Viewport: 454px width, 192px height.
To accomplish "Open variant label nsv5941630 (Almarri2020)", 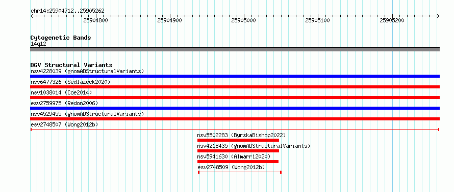I will (234, 156).
